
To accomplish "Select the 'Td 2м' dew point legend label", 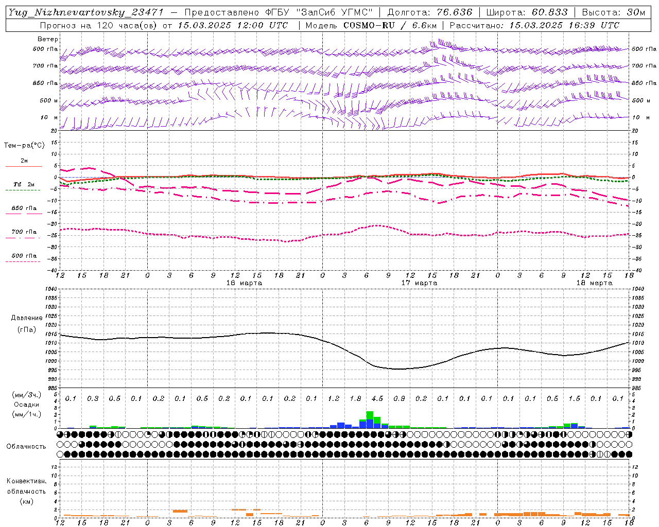I will pyautogui.click(x=24, y=184).
